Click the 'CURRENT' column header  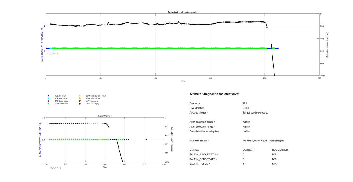click(249, 150)
